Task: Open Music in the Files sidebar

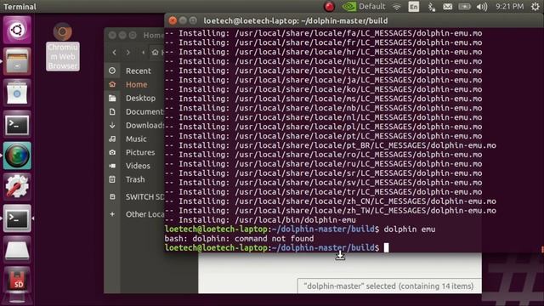Action: click(134, 139)
